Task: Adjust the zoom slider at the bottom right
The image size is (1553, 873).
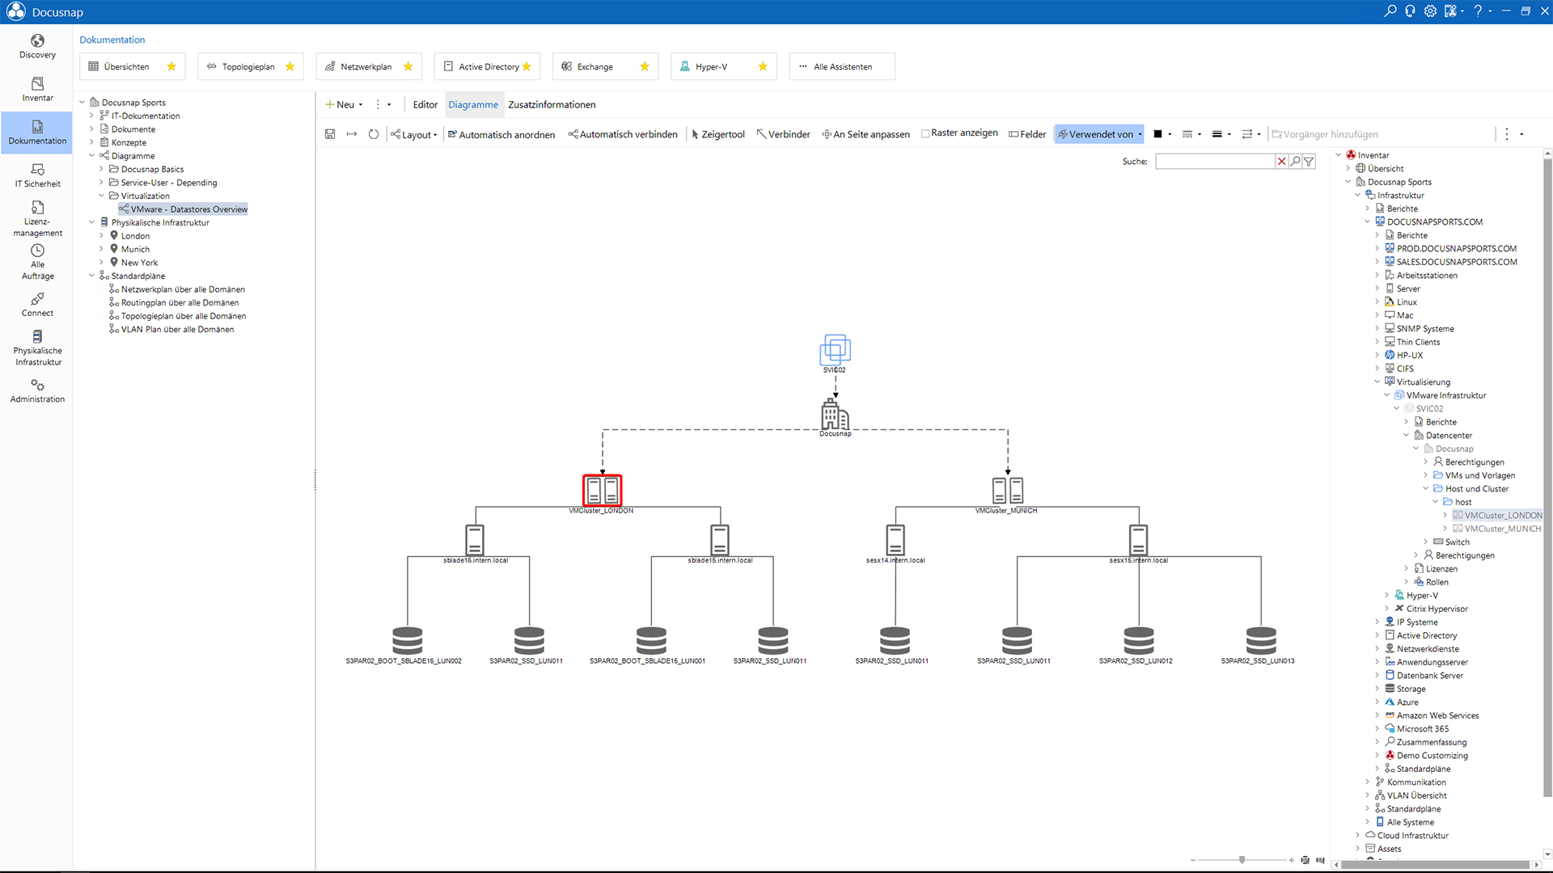Action: (x=1242, y=860)
